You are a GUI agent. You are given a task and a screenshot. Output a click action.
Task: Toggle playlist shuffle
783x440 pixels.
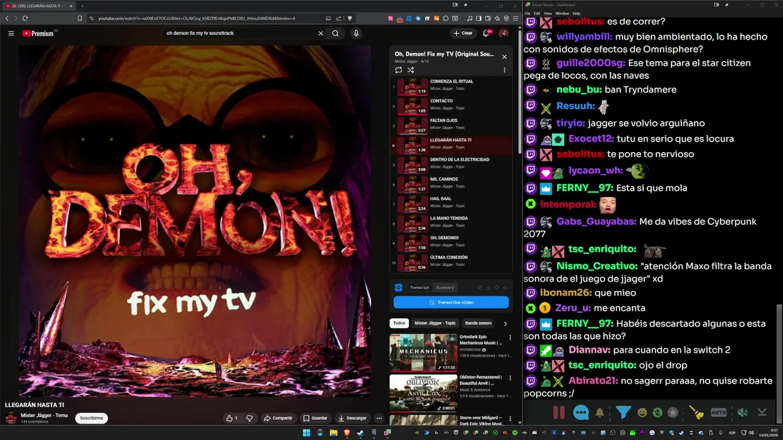pos(410,70)
